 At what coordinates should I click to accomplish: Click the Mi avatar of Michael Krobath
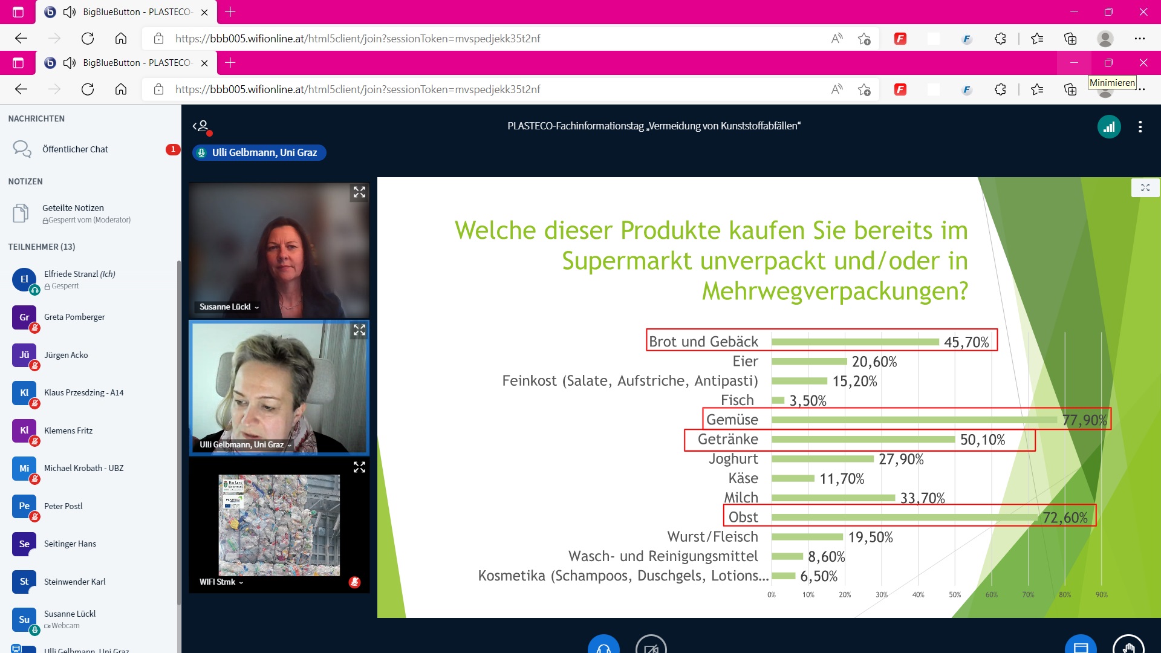pos(24,468)
